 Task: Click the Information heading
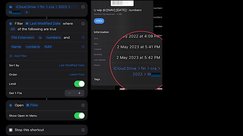[101, 32]
